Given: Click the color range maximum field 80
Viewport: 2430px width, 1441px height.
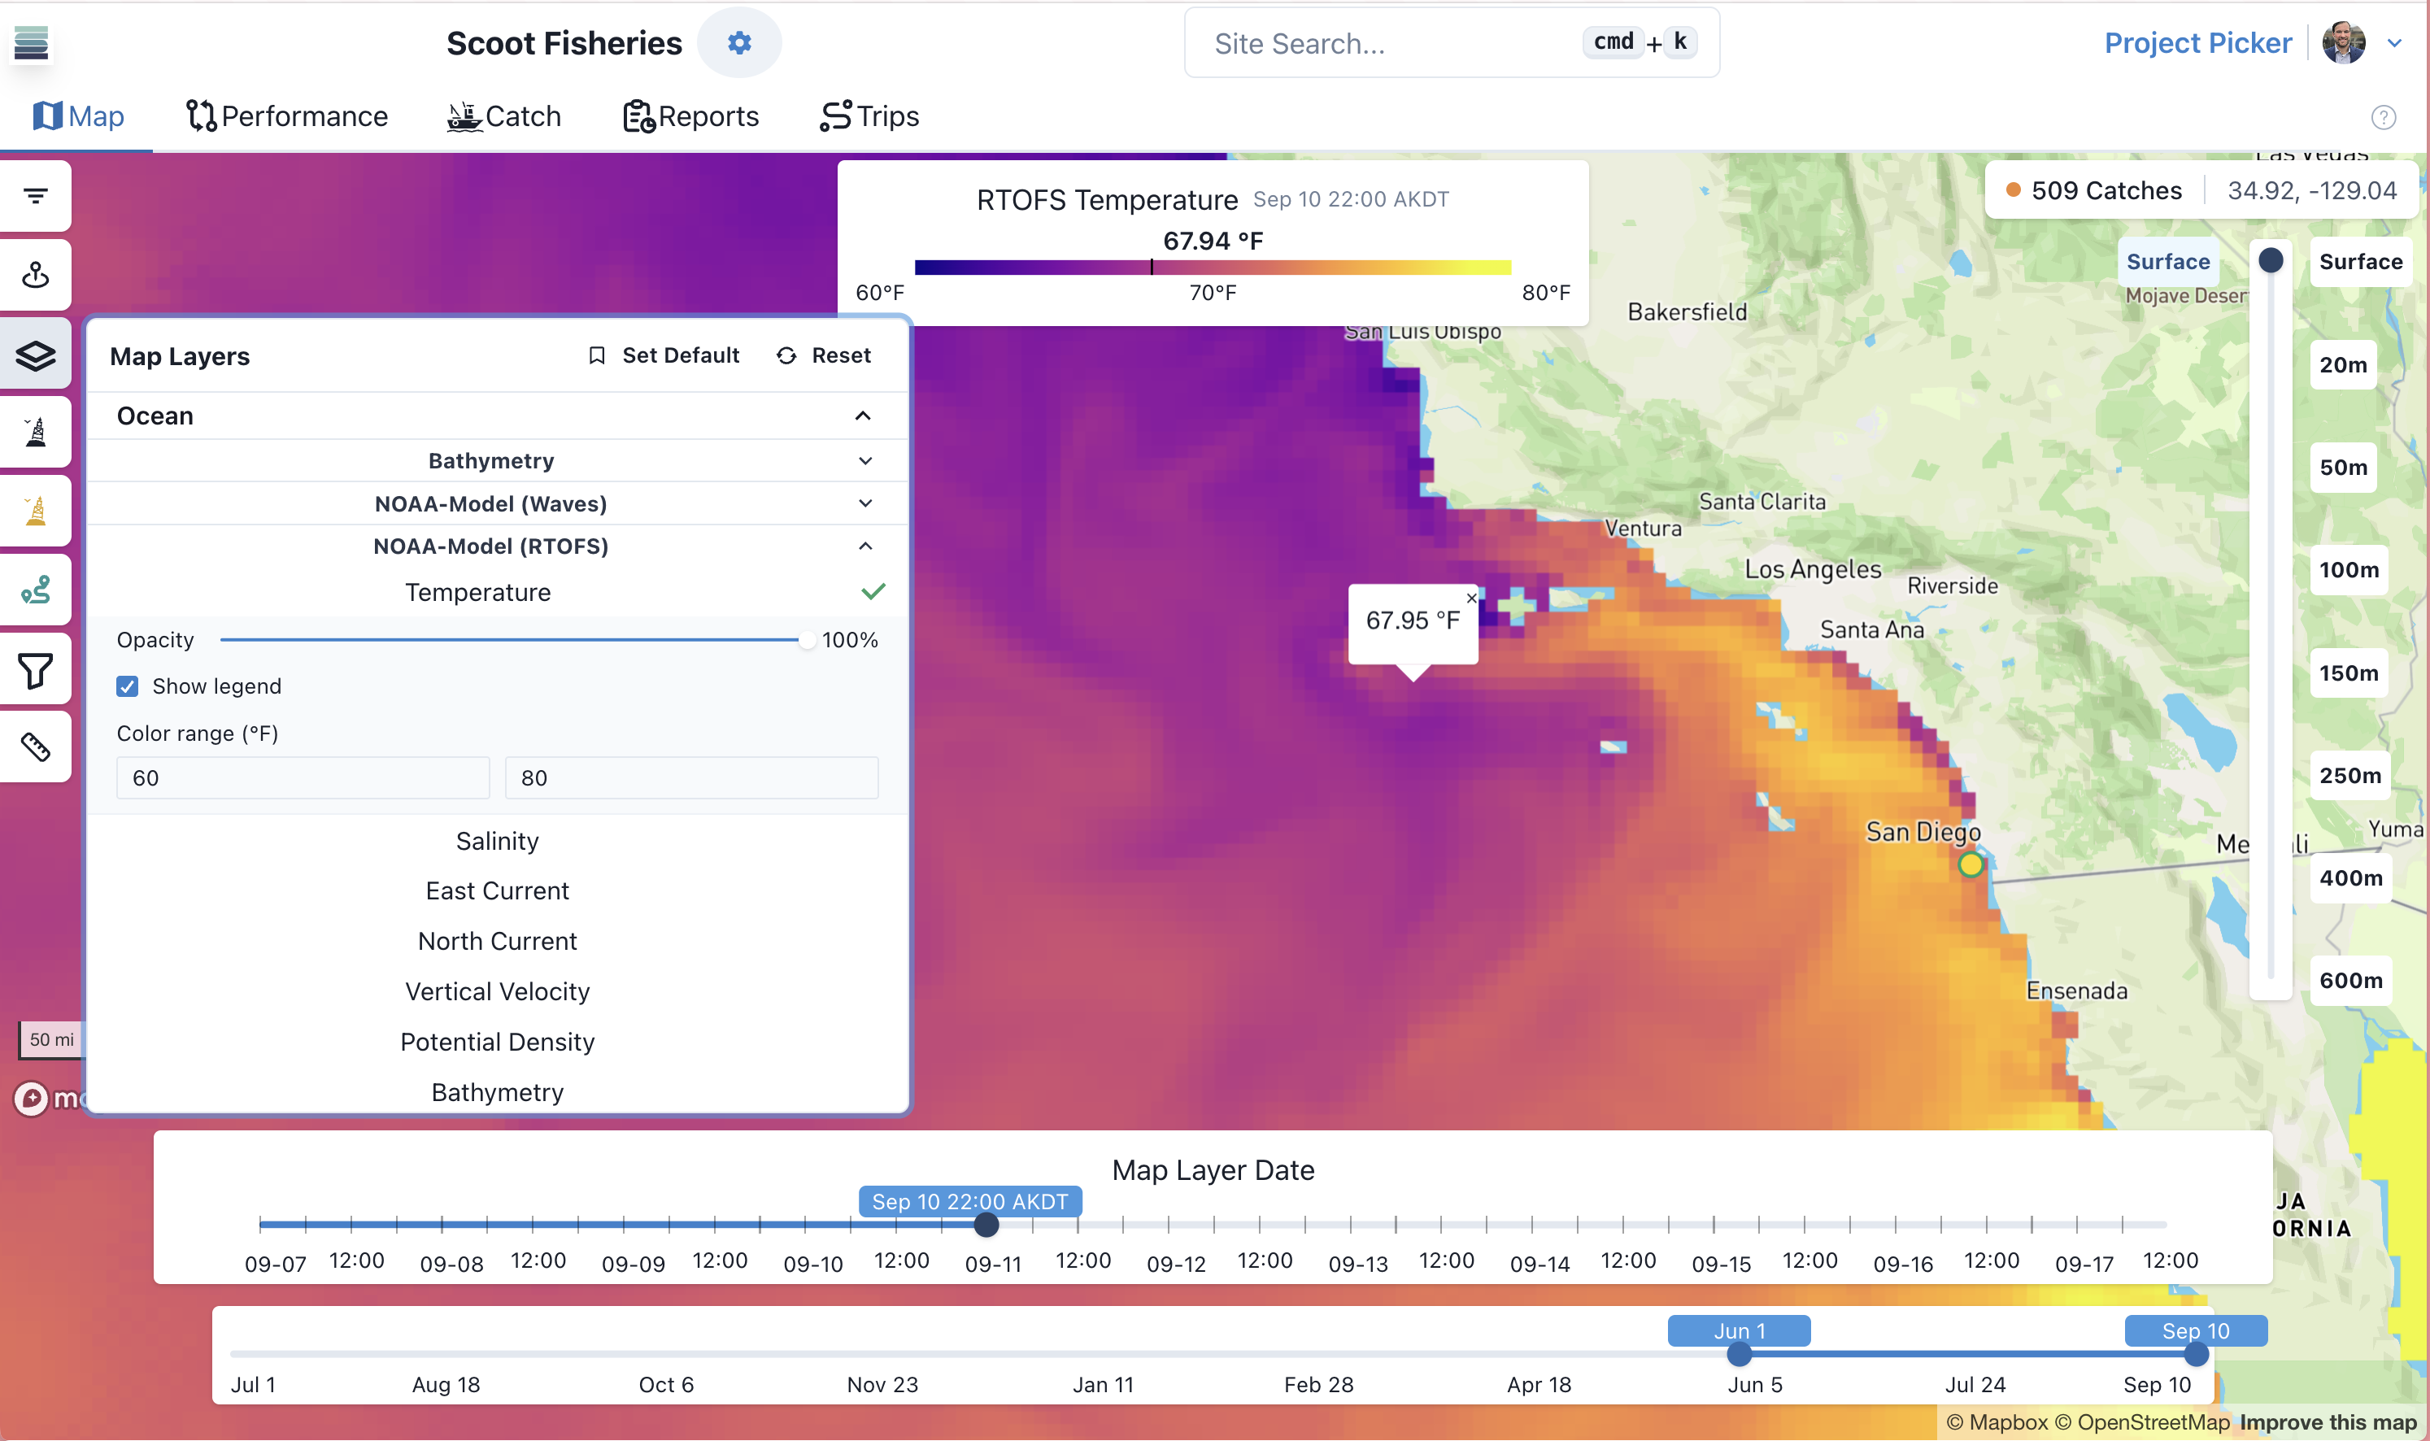Looking at the screenshot, I should [x=691, y=777].
